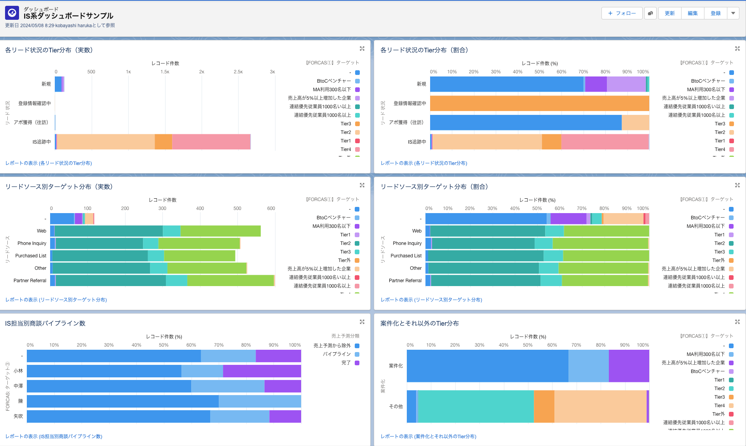Open レポートの表示 for 各リード状況のTier分布
The image size is (746, 446).
click(48, 163)
